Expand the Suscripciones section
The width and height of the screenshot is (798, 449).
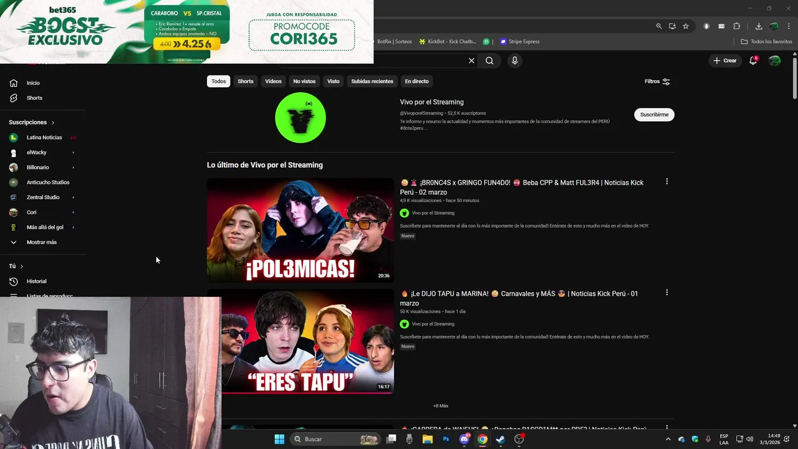pos(32,122)
